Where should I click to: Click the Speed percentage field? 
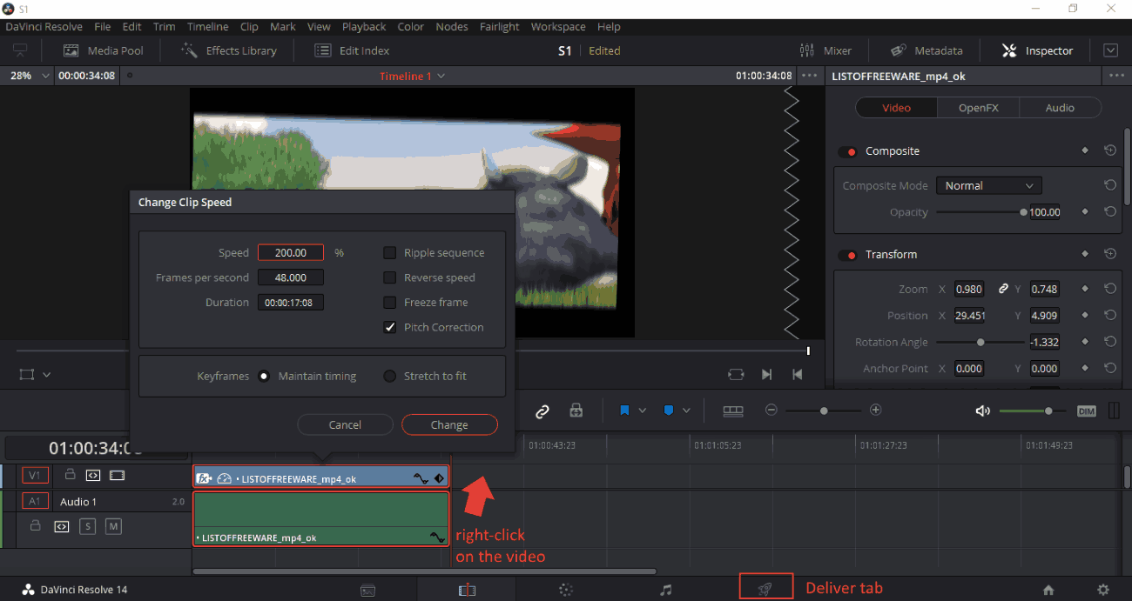coord(290,252)
